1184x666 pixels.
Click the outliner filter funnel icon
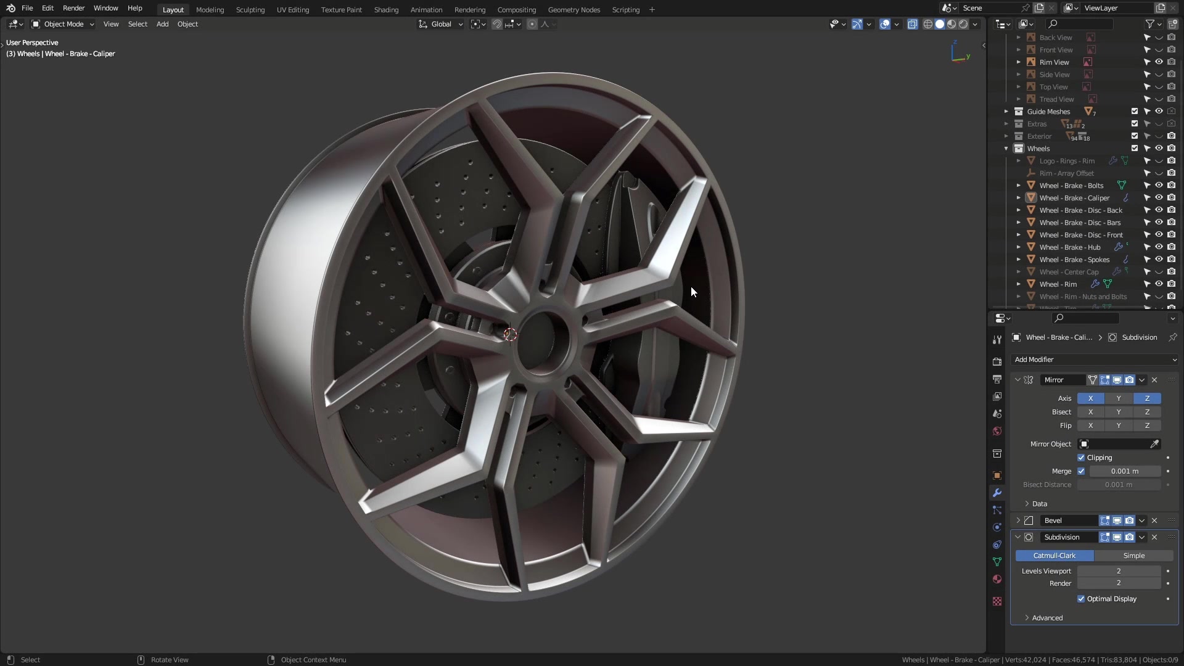[x=1150, y=24]
